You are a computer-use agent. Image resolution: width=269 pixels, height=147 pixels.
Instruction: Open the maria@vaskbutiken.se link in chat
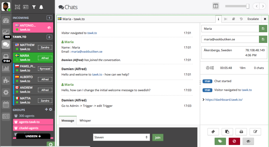click(87, 52)
